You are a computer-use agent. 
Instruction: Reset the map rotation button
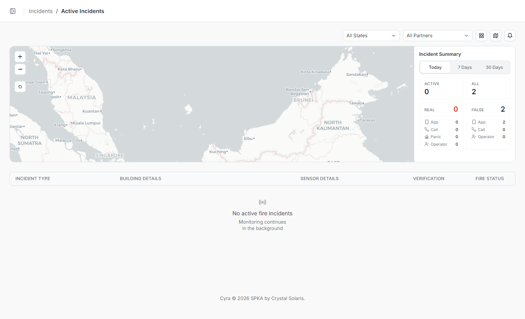point(20,87)
